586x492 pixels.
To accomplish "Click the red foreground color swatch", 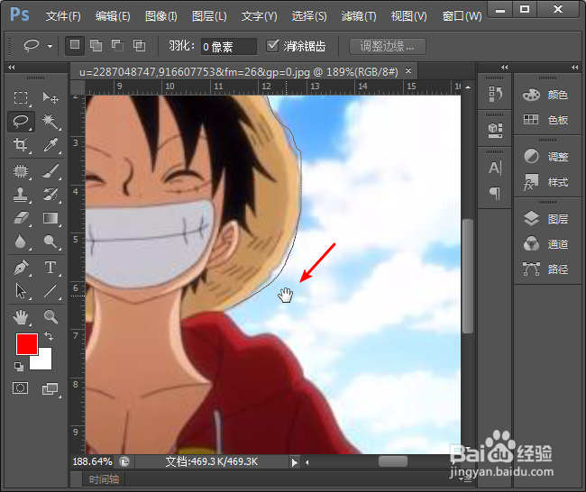I will (x=26, y=344).
